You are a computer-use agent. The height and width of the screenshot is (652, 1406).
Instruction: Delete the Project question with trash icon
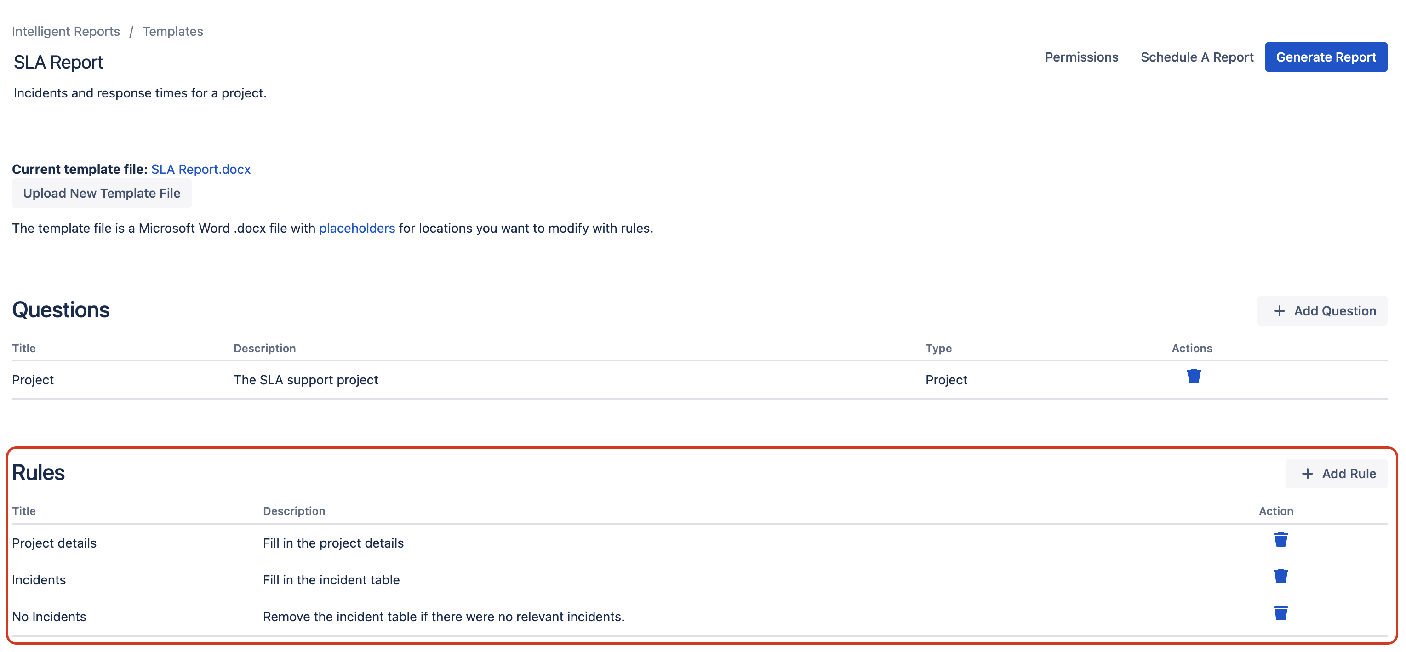[1193, 376]
